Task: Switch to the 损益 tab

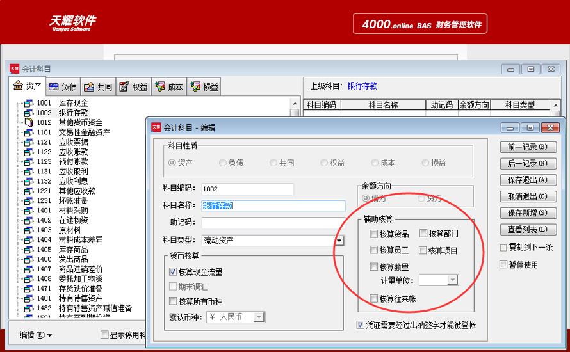Action: pos(205,87)
